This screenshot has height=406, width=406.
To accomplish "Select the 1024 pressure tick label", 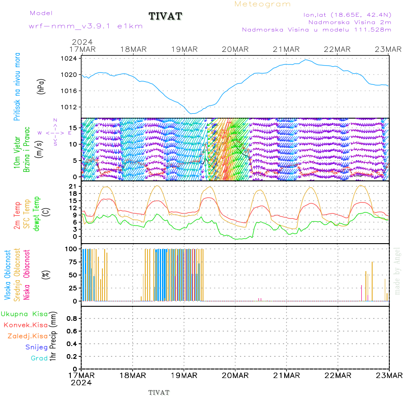I will [x=69, y=59].
